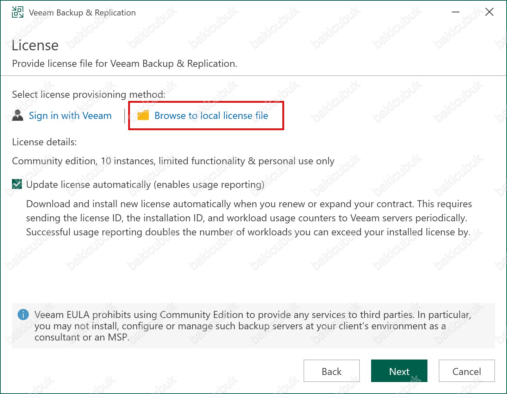The height and width of the screenshot is (394, 507).
Task: Click the 'Veeam Backup & Replication' window title
Action: (x=82, y=13)
